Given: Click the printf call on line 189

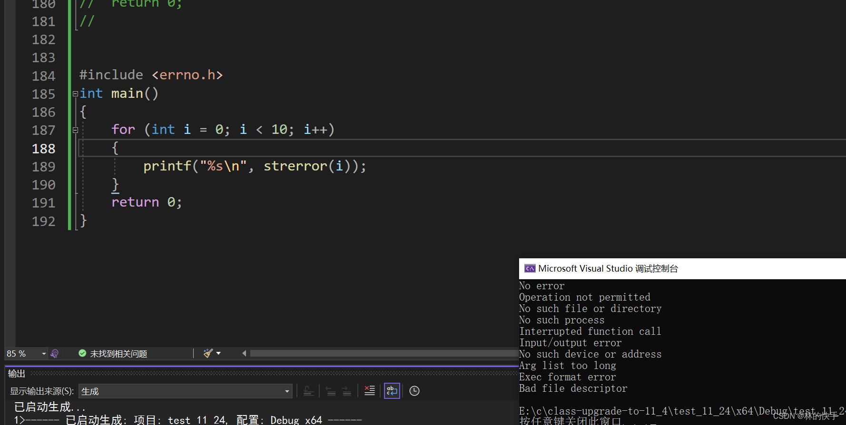Looking at the screenshot, I should tap(167, 166).
